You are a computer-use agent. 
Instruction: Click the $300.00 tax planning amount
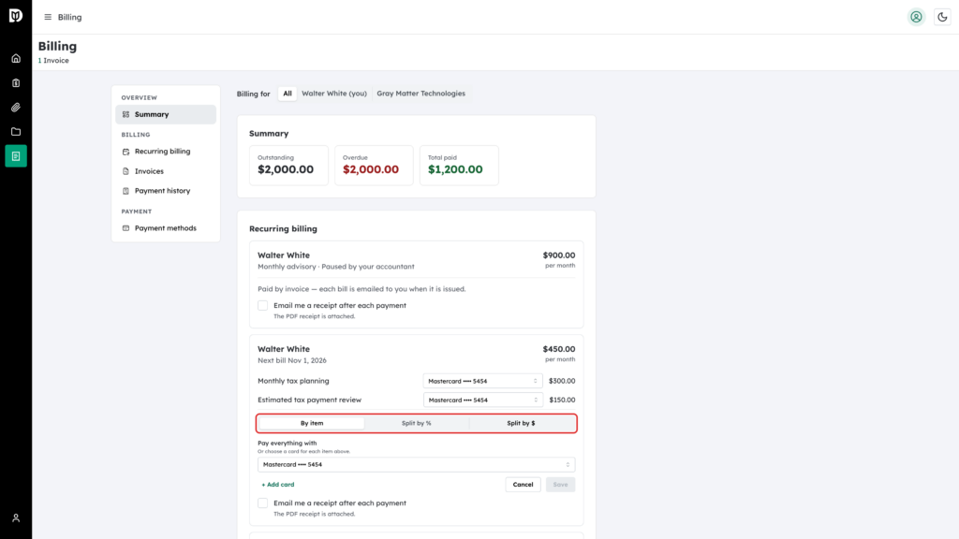point(562,381)
